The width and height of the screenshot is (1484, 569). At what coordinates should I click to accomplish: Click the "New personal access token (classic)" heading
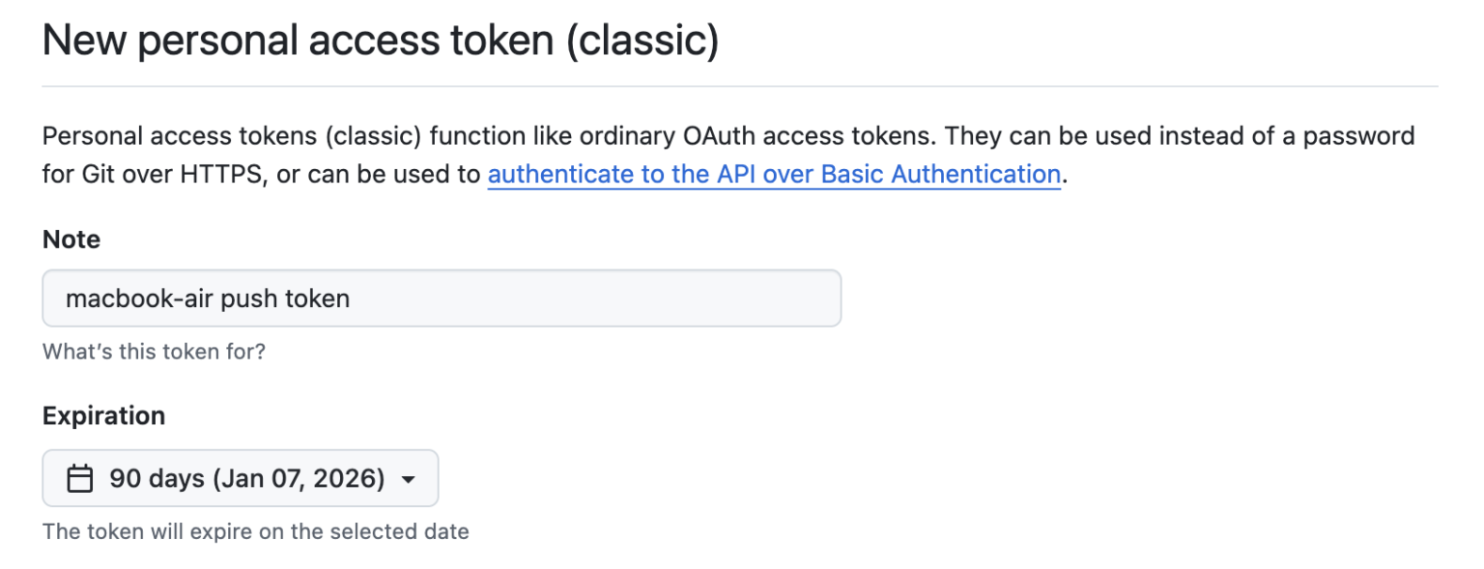coord(381,41)
